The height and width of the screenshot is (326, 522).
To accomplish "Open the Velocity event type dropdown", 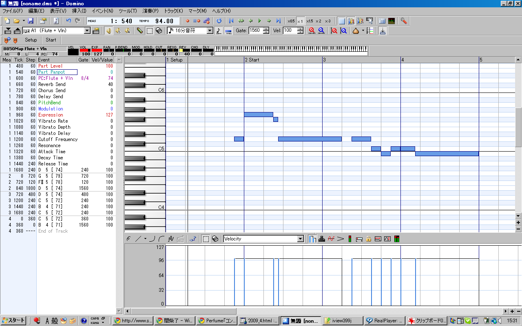I will (x=301, y=239).
